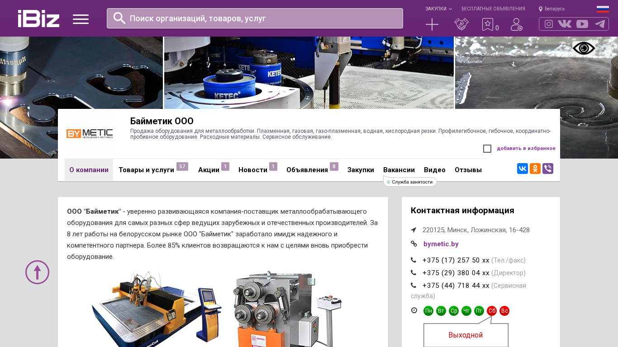The width and height of the screenshot is (618, 347).
Task: Open favorites star bookmark icon
Action: (488, 24)
